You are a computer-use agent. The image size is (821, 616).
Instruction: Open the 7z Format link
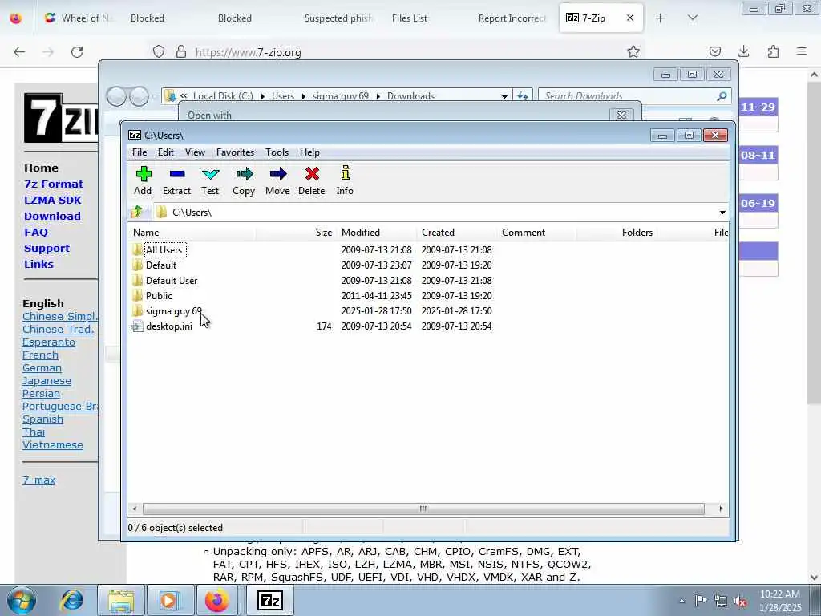click(x=54, y=184)
